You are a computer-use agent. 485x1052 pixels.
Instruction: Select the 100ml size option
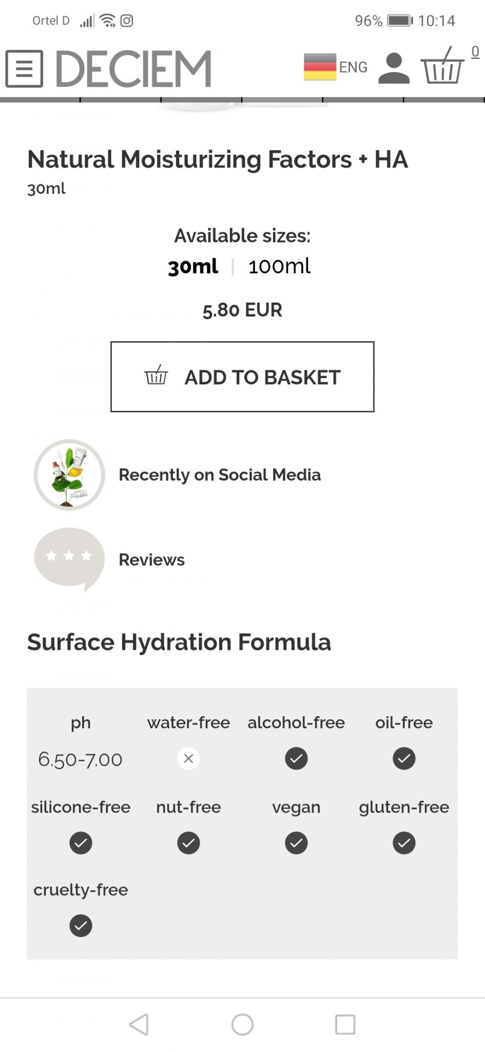pyautogui.click(x=279, y=267)
